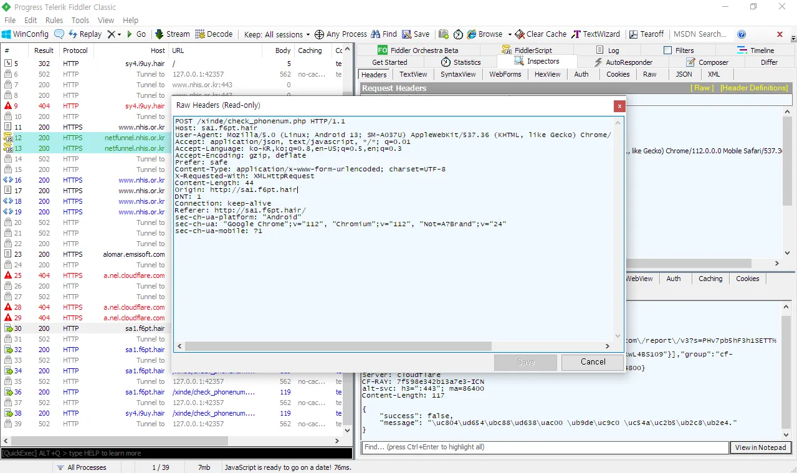Click the timer stopwatch toolbar icon
The height and width of the screenshot is (473, 797).
[458, 34]
